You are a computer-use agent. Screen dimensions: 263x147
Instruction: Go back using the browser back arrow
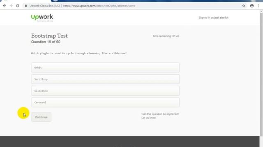point(5,6)
